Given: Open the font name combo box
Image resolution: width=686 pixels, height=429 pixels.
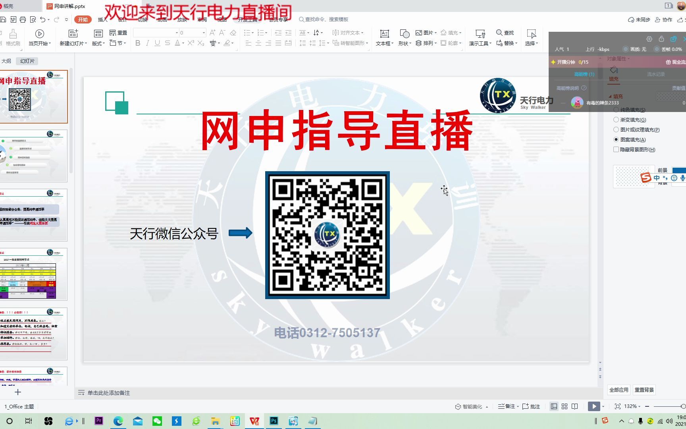Looking at the screenshot, I should point(156,33).
